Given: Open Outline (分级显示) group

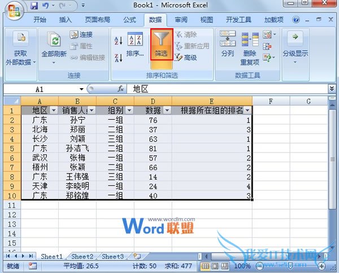Looking at the screenshot, I should pos(295,47).
